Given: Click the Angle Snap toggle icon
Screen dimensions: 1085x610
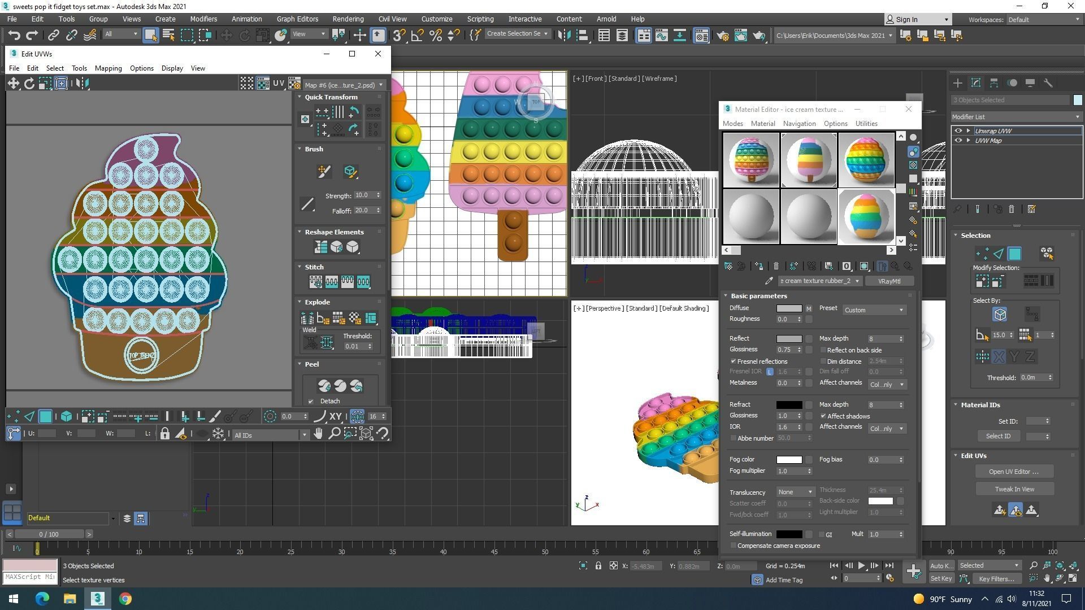Looking at the screenshot, I should (417, 36).
